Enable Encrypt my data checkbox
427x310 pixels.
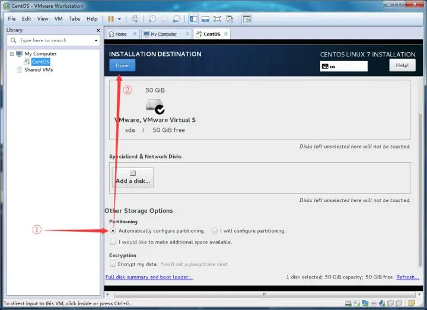pos(113,264)
